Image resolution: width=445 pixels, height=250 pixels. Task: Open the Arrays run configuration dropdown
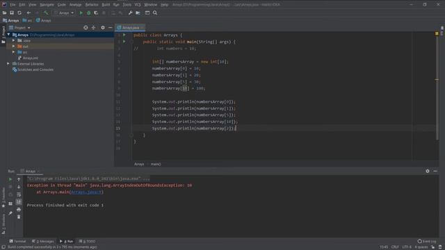pyautogui.click(x=64, y=12)
